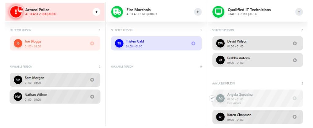The image size is (313, 128).
Task: Click the green Fire Marshals ambulance icon
Action: click(x=117, y=12)
